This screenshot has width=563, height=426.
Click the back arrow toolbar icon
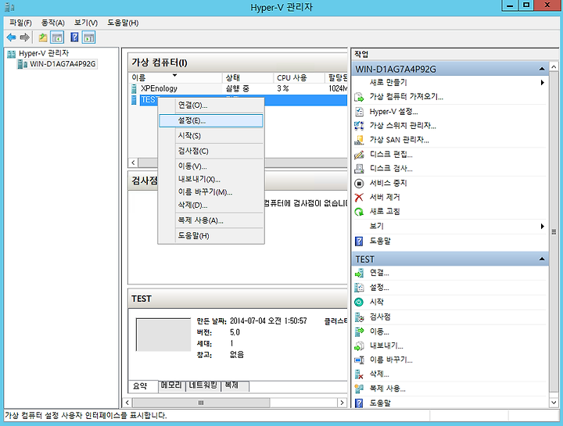coord(12,38)
